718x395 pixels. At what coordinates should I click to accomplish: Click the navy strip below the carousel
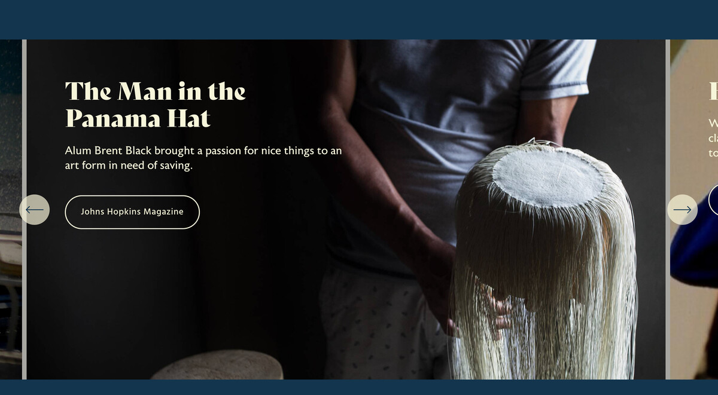click(359, 387)
